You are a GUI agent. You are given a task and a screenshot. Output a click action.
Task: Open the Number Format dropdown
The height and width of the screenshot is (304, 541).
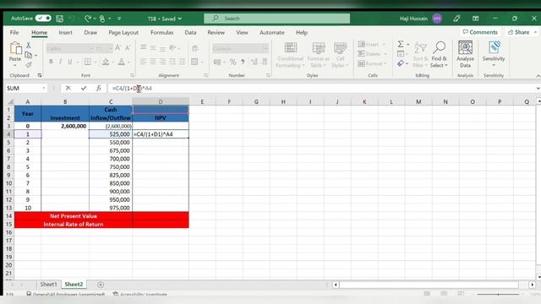click(265, 48)
